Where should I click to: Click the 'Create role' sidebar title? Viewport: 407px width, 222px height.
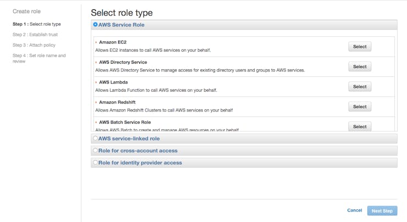(x=27, y=12)
